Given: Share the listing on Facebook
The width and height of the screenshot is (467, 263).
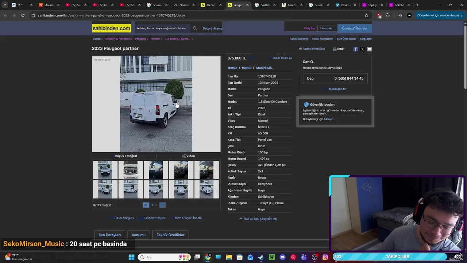Looking at the screenshot, I should pyautogui.click(x=355, y=49).
